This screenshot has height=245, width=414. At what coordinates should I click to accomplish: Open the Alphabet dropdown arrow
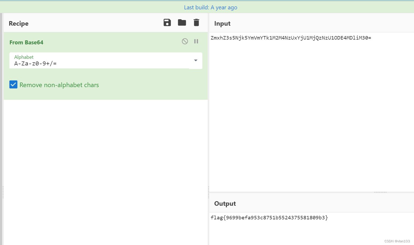pyautogui.click(x=196, y=60)
